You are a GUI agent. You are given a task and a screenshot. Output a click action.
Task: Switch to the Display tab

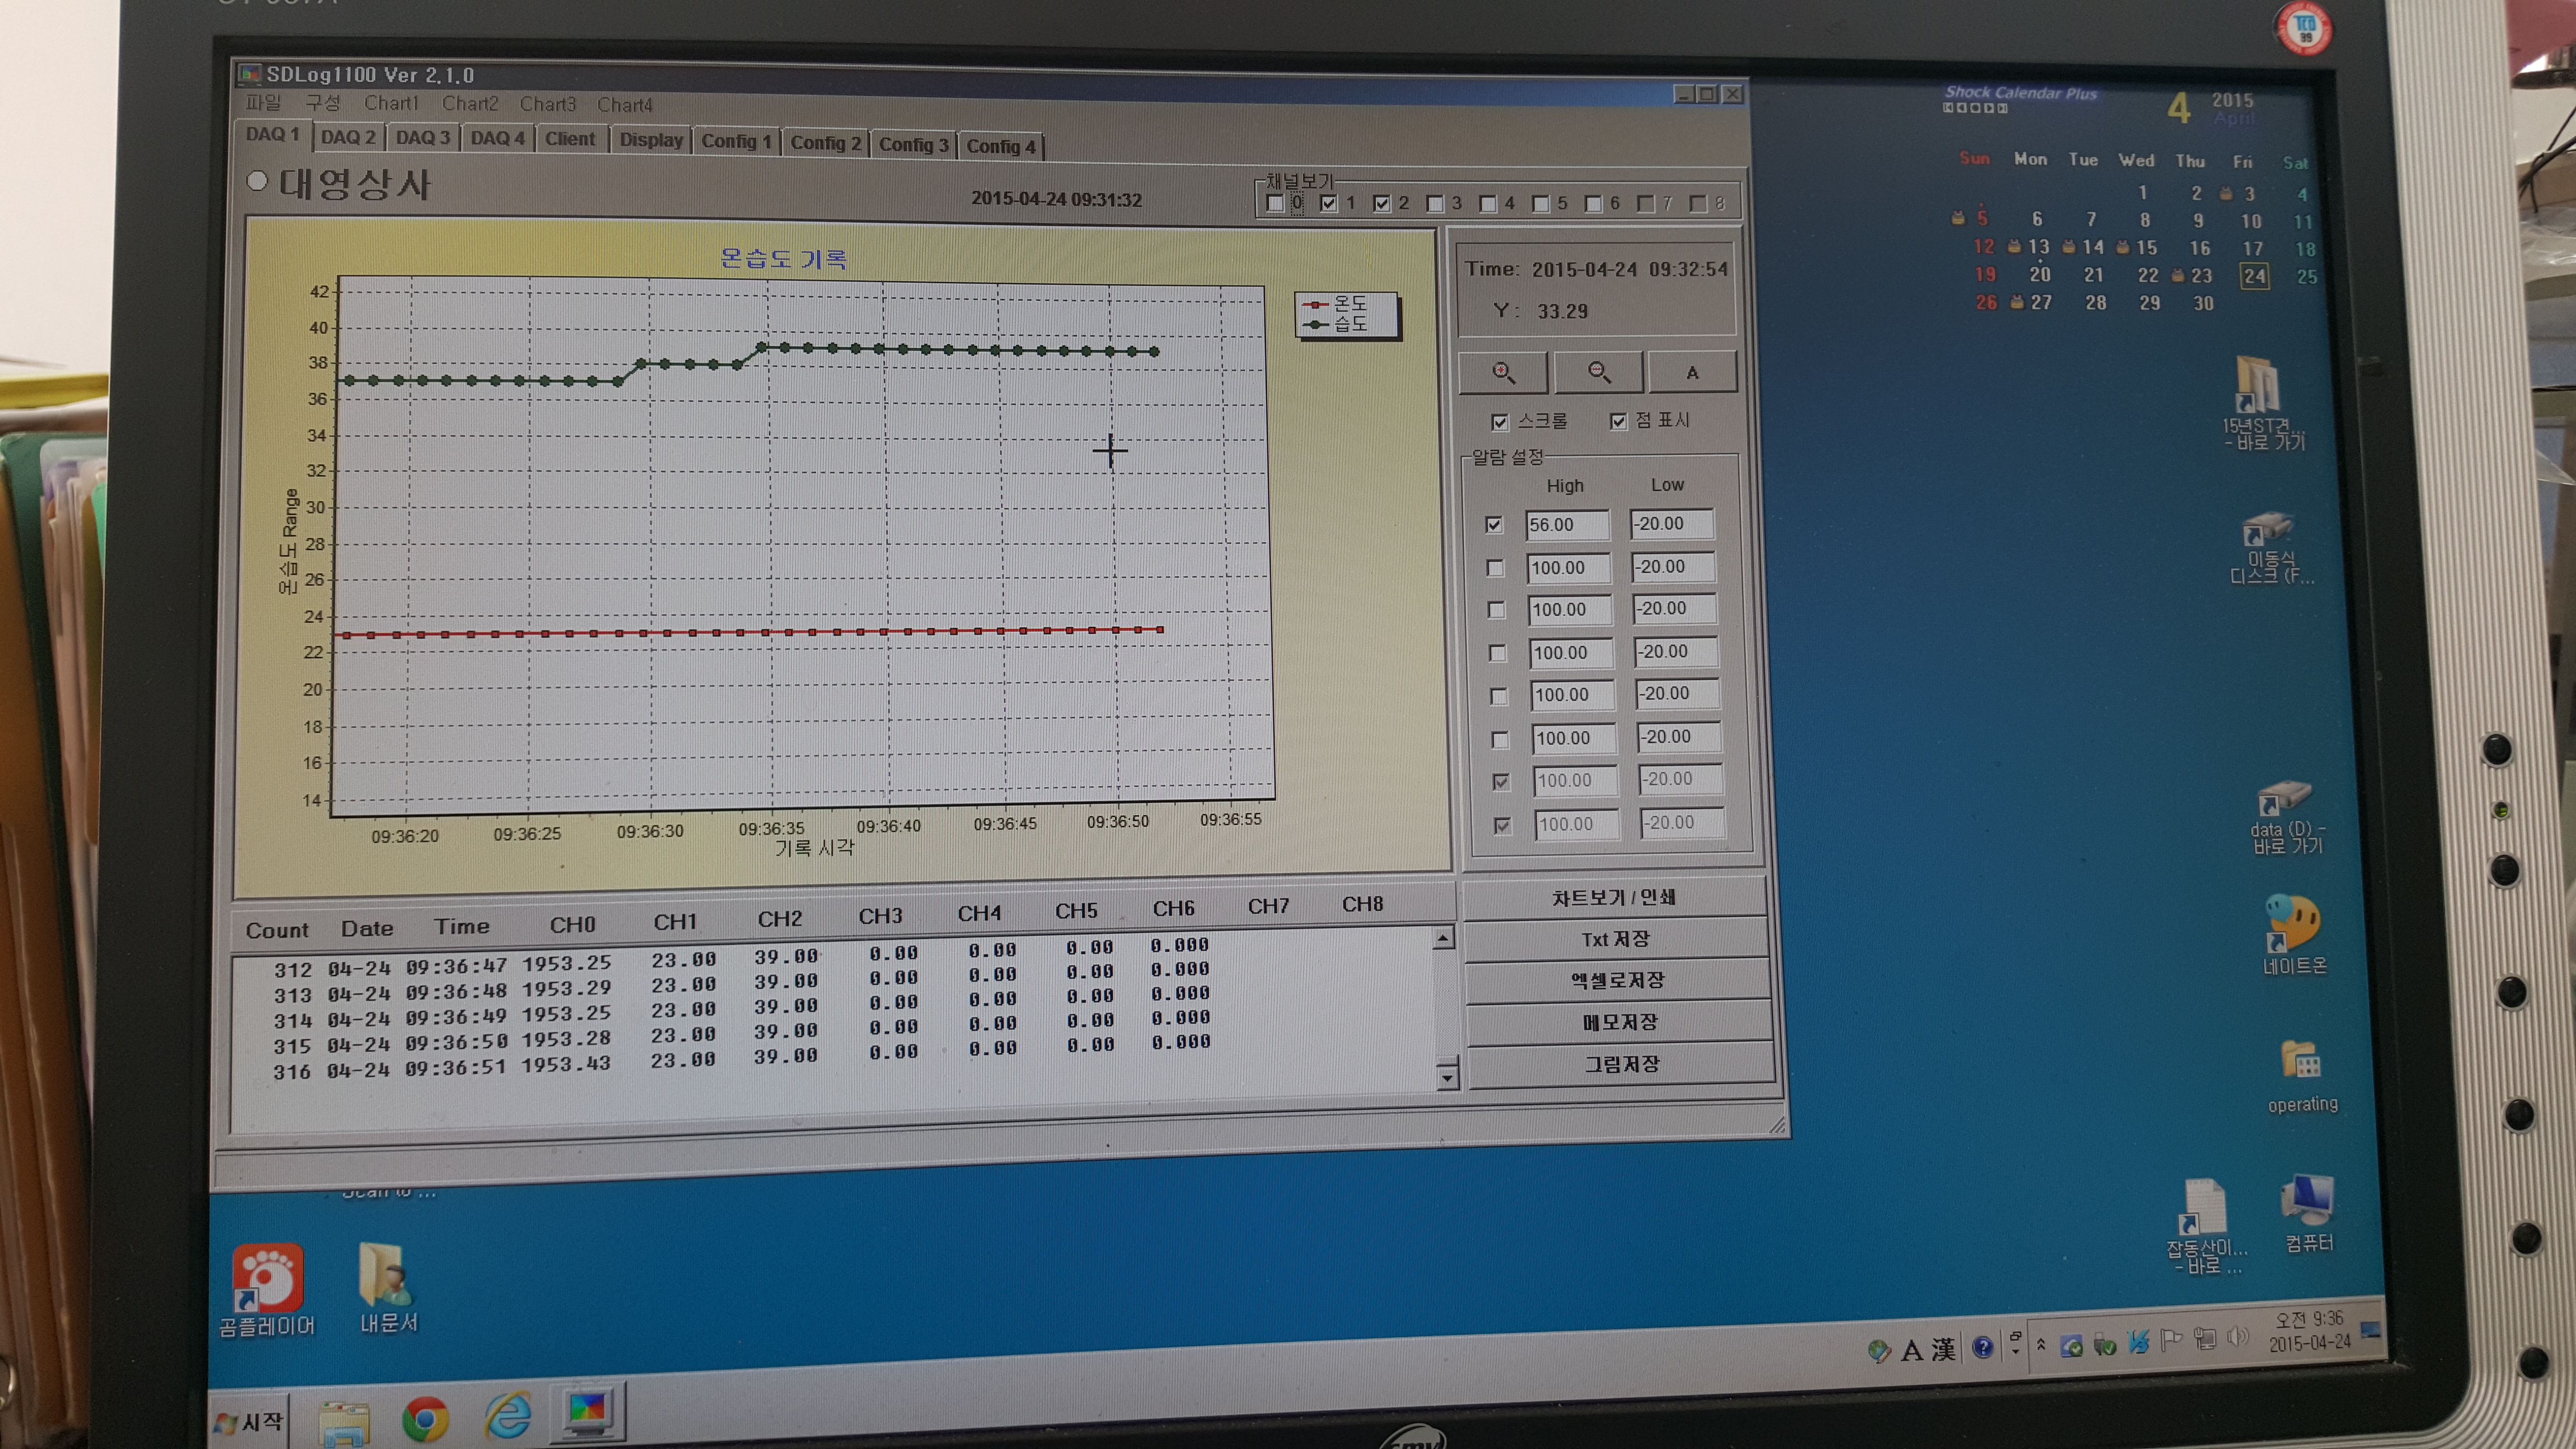[x=650, y=140]
